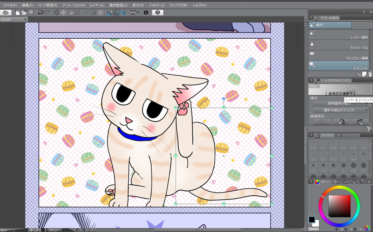Click the Show selection border icon
Viewport: 373px width, 232px height.
click(x=100, y=13)
